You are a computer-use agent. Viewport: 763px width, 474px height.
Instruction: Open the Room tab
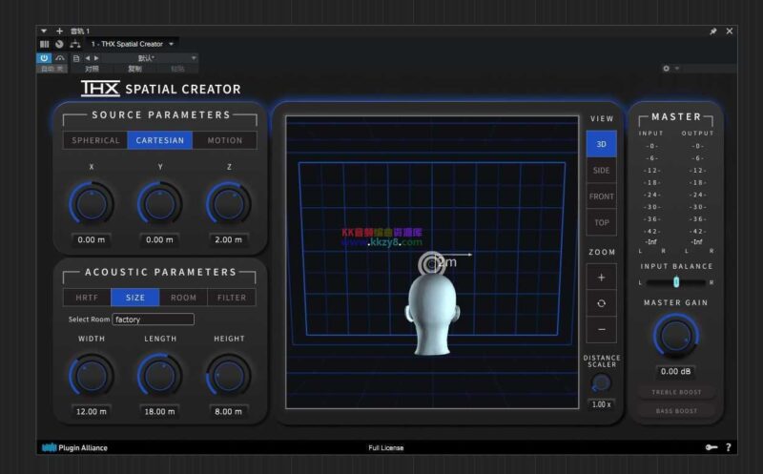tap(183, 298)
